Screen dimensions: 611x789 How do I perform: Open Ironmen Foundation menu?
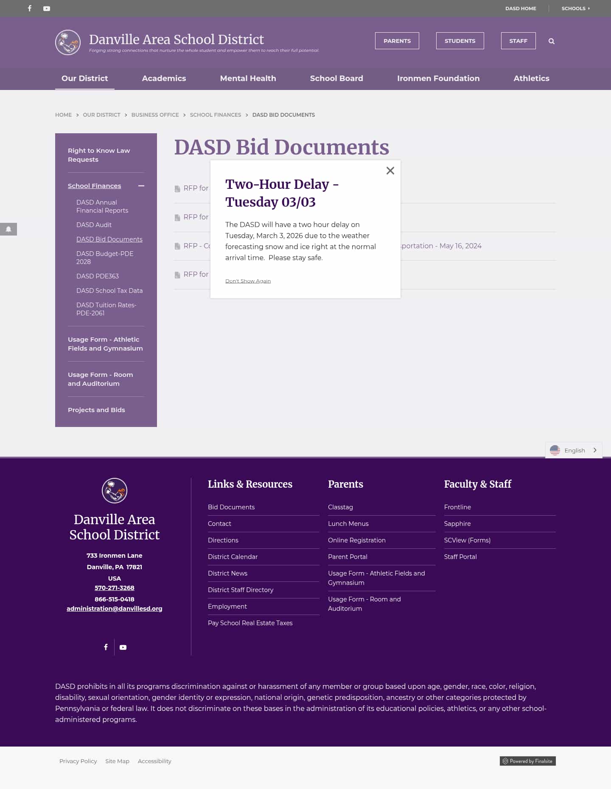[438, 79]
